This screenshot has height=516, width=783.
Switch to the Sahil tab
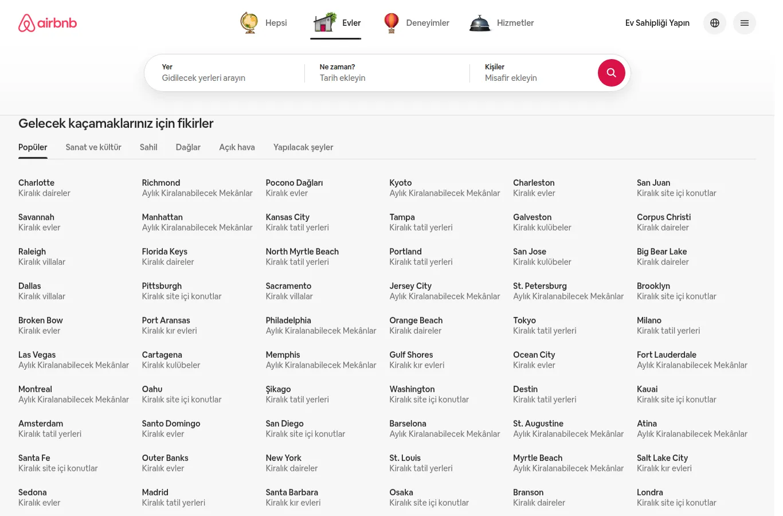click(148, 147)
